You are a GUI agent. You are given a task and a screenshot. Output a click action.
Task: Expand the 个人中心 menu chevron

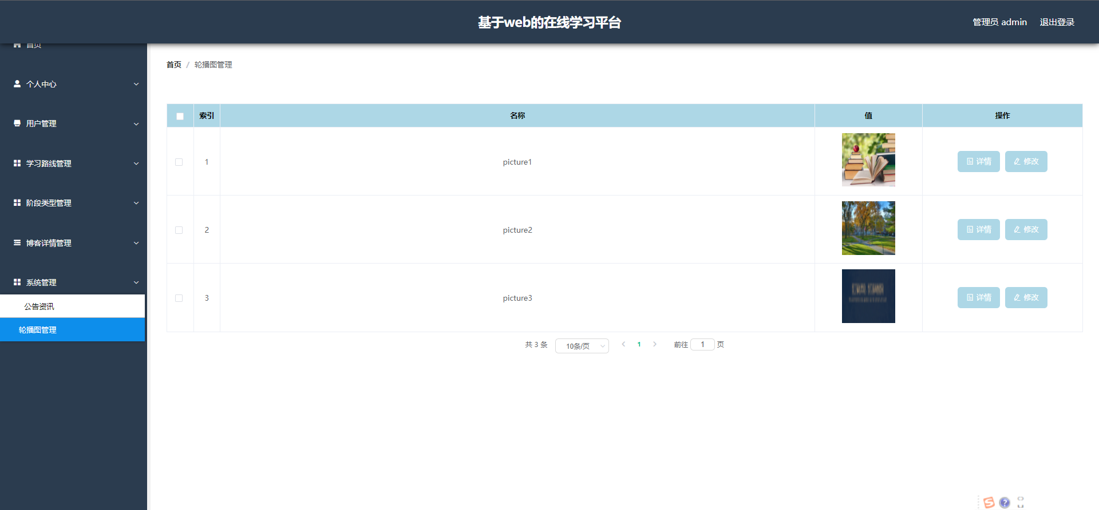tap(136, 84)
